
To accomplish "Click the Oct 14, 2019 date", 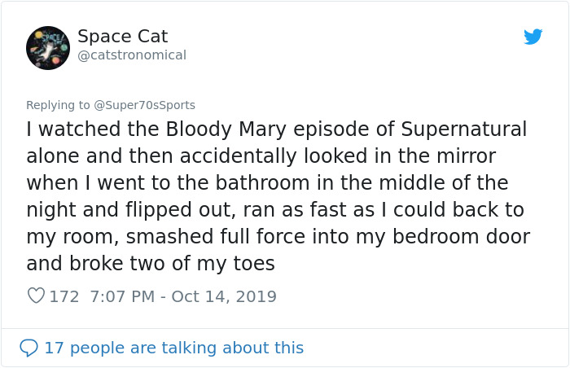I will (224, 296).
